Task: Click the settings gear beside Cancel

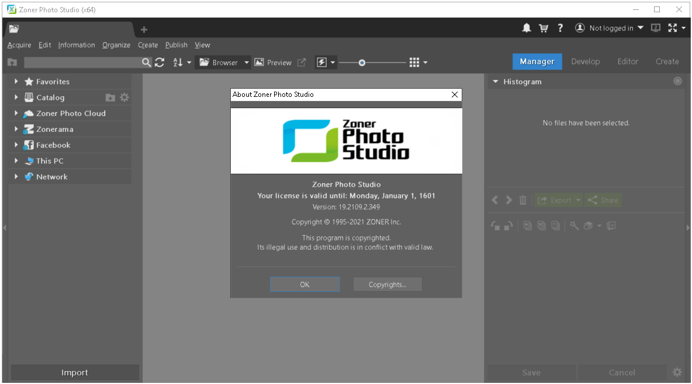Action: [x=677, y=372]
